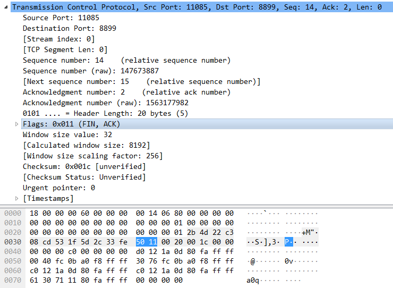Click hex offset 0050 in bytes pane
This screenshot has height=288, width=393.
[13, 261]
